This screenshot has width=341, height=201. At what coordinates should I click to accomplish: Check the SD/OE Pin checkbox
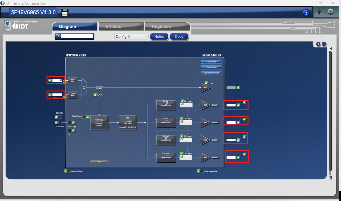tap(60, 122)
